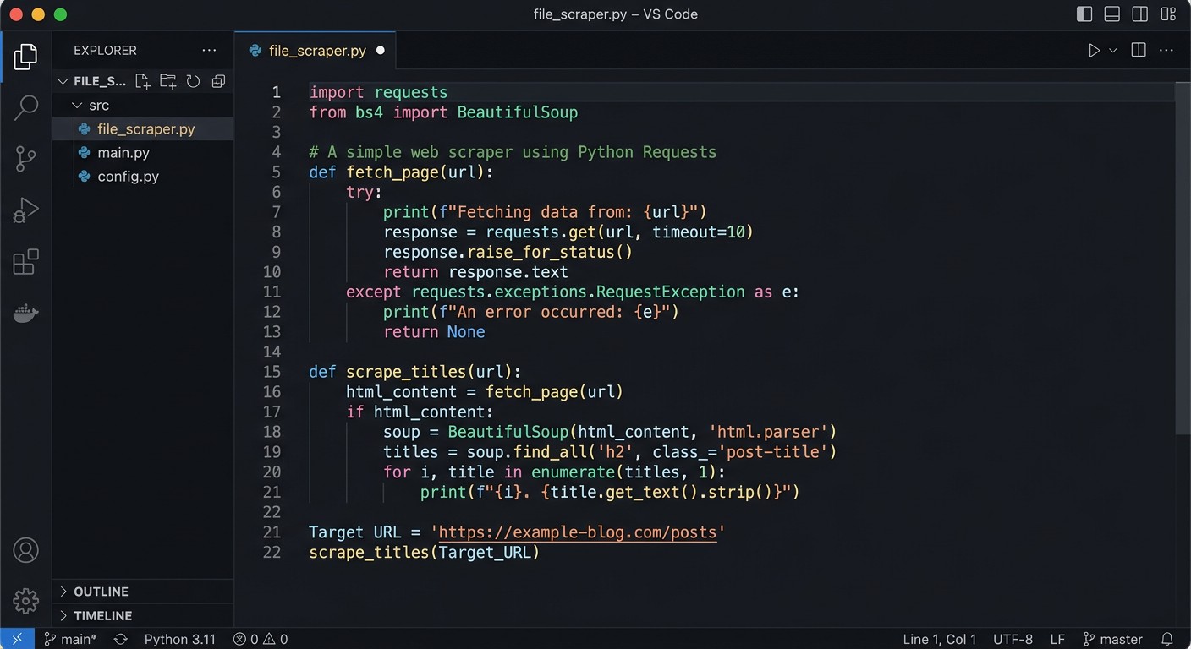Click the unsaved dot on file_scraper.py tab
This screenshot has height=649, width=1191.
point(380,51)
